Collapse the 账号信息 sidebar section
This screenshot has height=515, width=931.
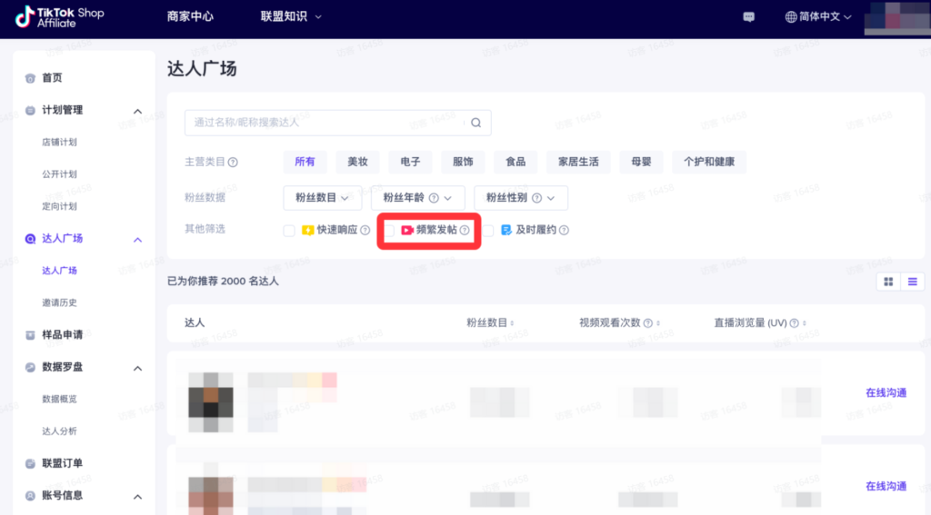[x=138, y=497]
